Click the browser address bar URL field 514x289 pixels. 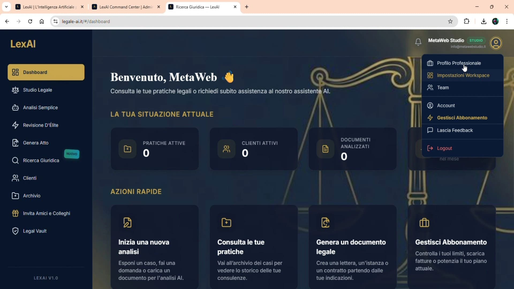pyautogui.click(x=241, y=21)
